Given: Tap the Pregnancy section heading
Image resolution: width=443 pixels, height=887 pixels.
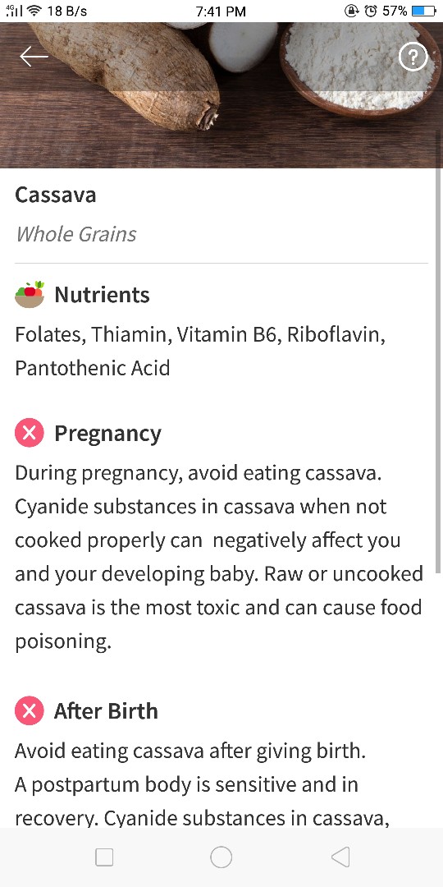Looking at the screenshot, I should point(107,434).
